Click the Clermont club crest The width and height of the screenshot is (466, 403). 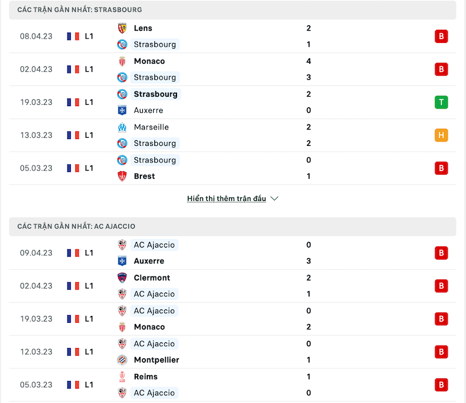[122, 278]
